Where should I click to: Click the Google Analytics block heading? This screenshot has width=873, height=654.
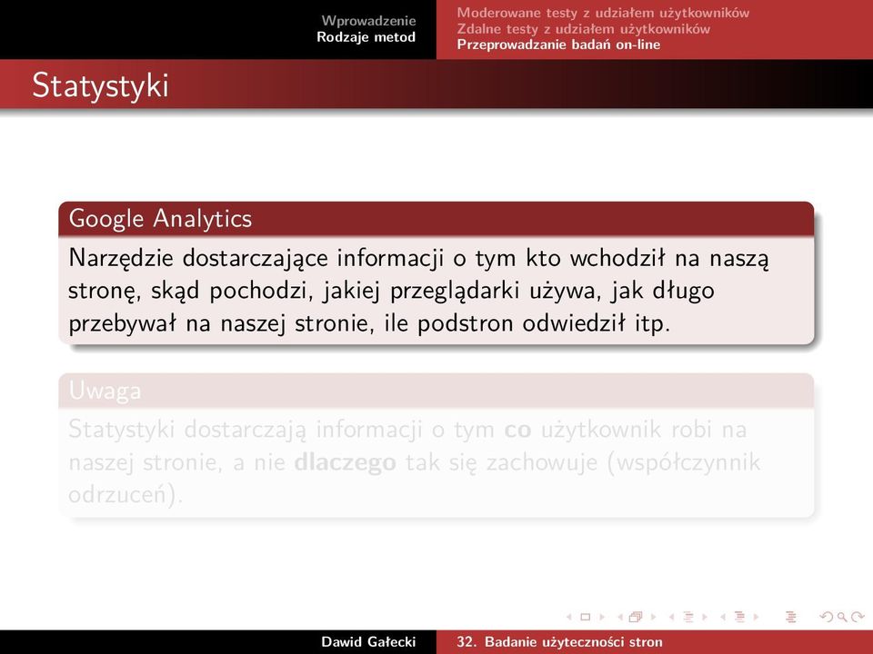coord(160,219)
